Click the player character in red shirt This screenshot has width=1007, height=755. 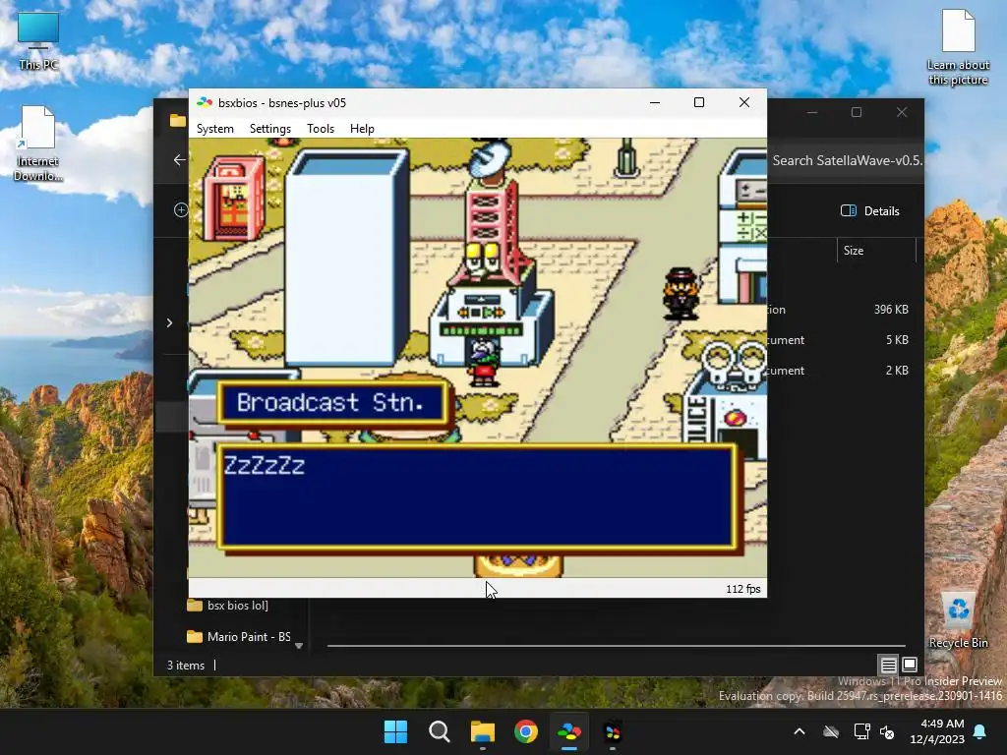pyautogui.click(x=483, y=362)
